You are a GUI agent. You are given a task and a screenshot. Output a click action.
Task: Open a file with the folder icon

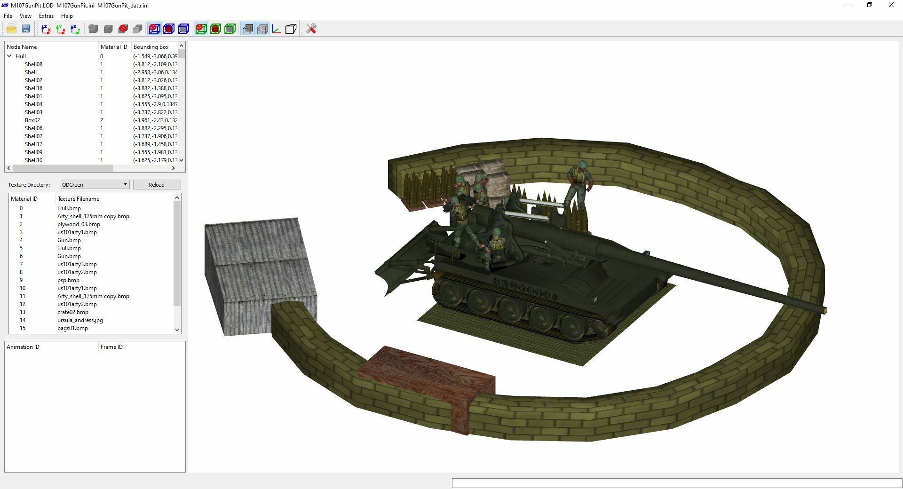click(x=12, y=29)
